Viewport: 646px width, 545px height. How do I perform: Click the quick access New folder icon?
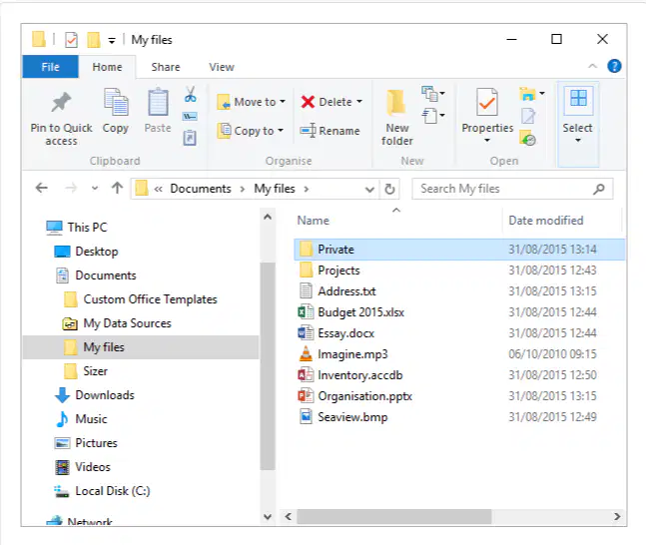click(94, 40)
